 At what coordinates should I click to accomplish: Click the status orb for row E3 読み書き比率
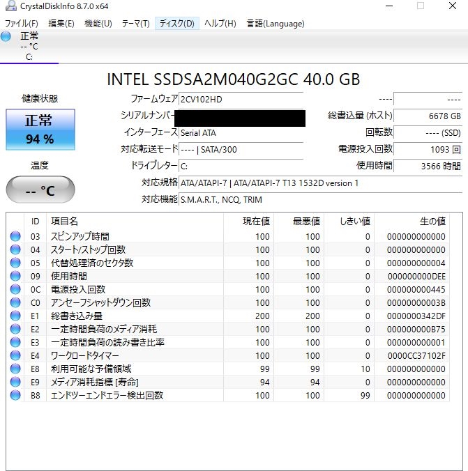15,342
